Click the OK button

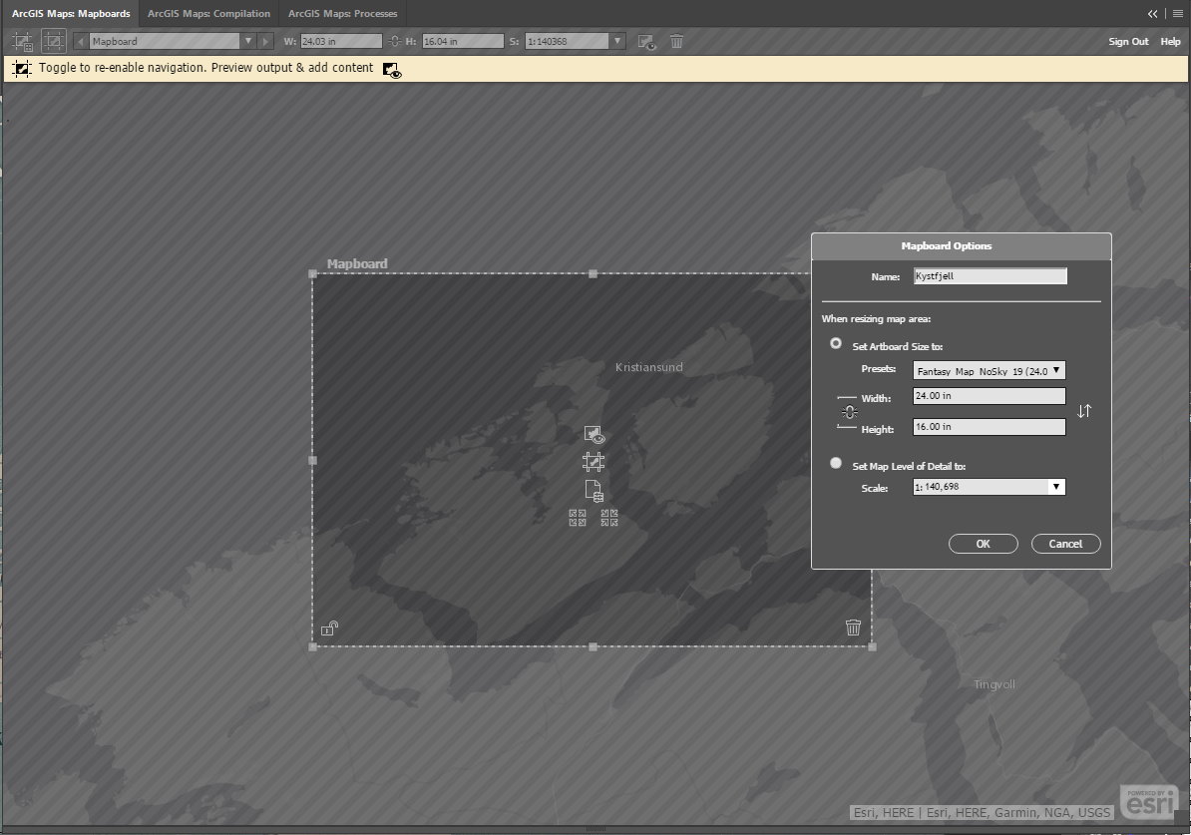tap(983, 544)
